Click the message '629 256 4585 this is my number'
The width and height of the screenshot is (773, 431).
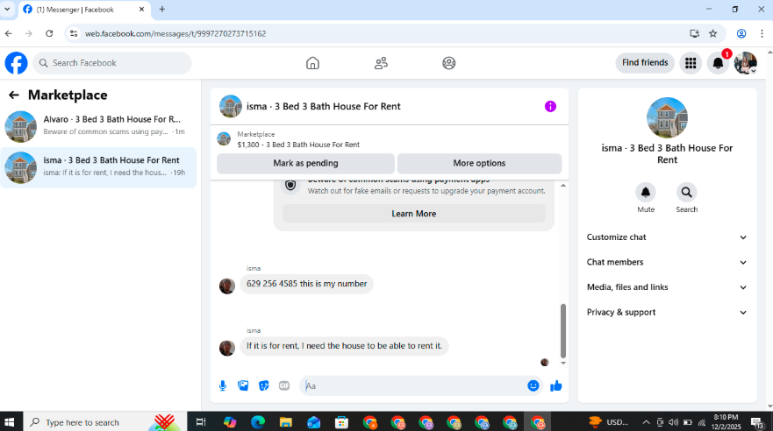306,284
